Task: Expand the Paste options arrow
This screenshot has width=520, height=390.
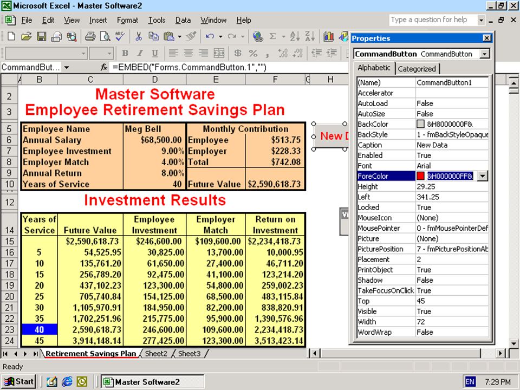Action: pyautogui.click(x=179, y=36)
